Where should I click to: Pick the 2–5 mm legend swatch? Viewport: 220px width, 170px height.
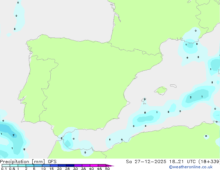tap(30, 165)
